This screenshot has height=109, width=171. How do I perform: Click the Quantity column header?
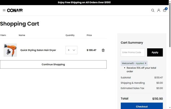70,35
